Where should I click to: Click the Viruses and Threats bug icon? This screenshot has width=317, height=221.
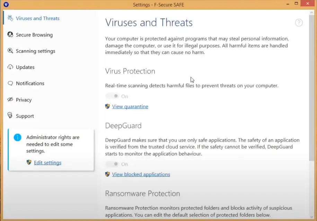pyautogui.click(x=10, y=18)
